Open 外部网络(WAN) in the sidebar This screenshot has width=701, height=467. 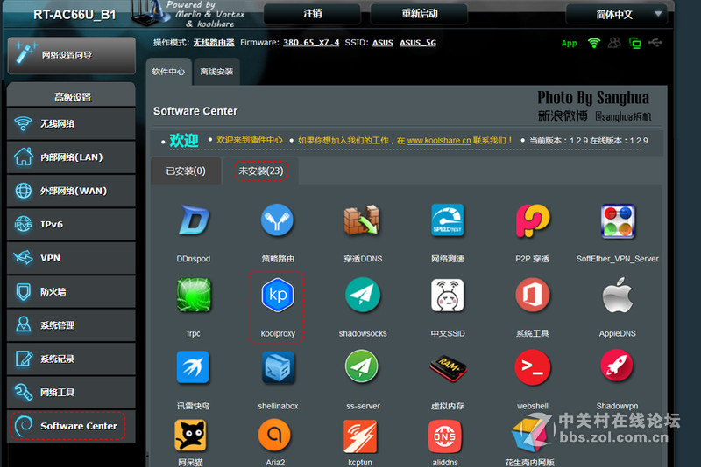pos(71,191)
